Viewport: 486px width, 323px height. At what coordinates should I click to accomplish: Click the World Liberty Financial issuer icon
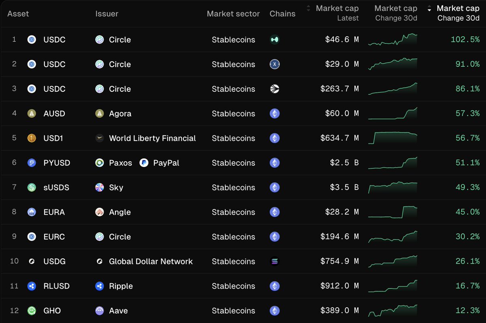100,138
